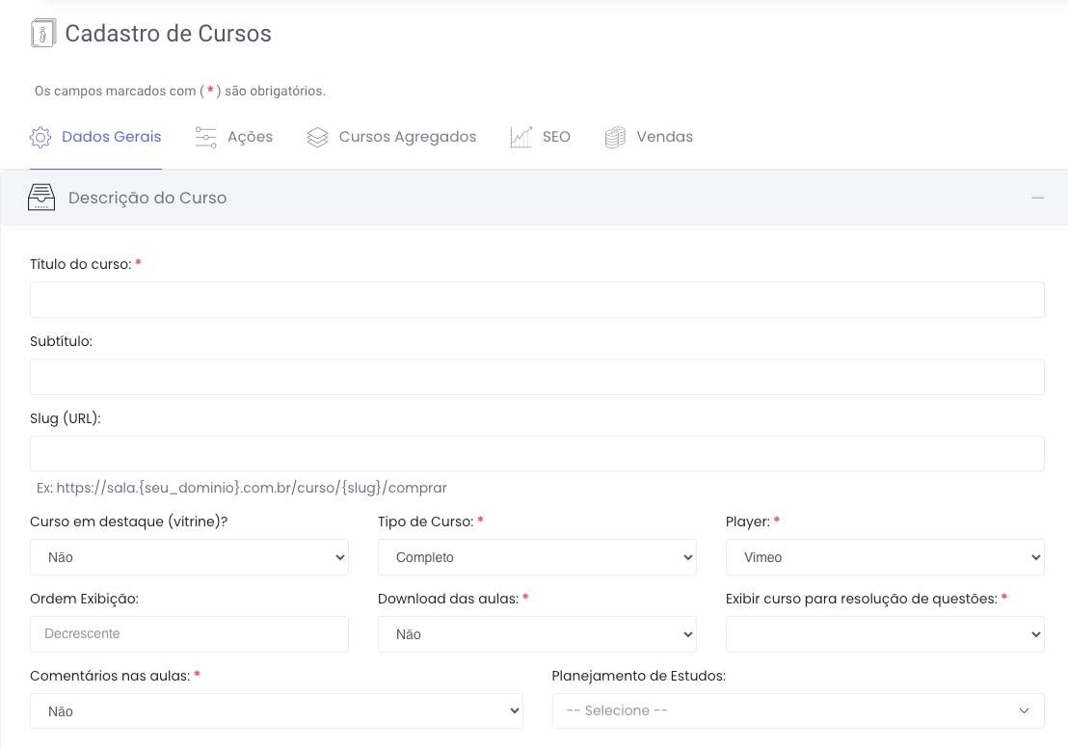Click the gear icon for Dados Gerais
Screen dimensions: 1068x749
(x=40, y=137)
